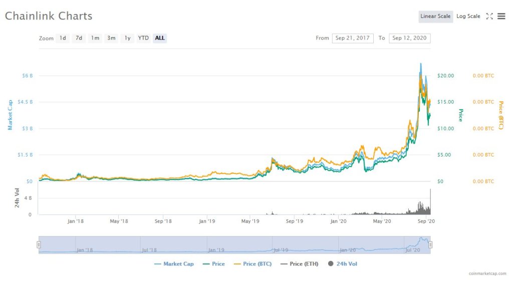
Task: Grab the left navigator range handle
Action: tap(39, 244)
